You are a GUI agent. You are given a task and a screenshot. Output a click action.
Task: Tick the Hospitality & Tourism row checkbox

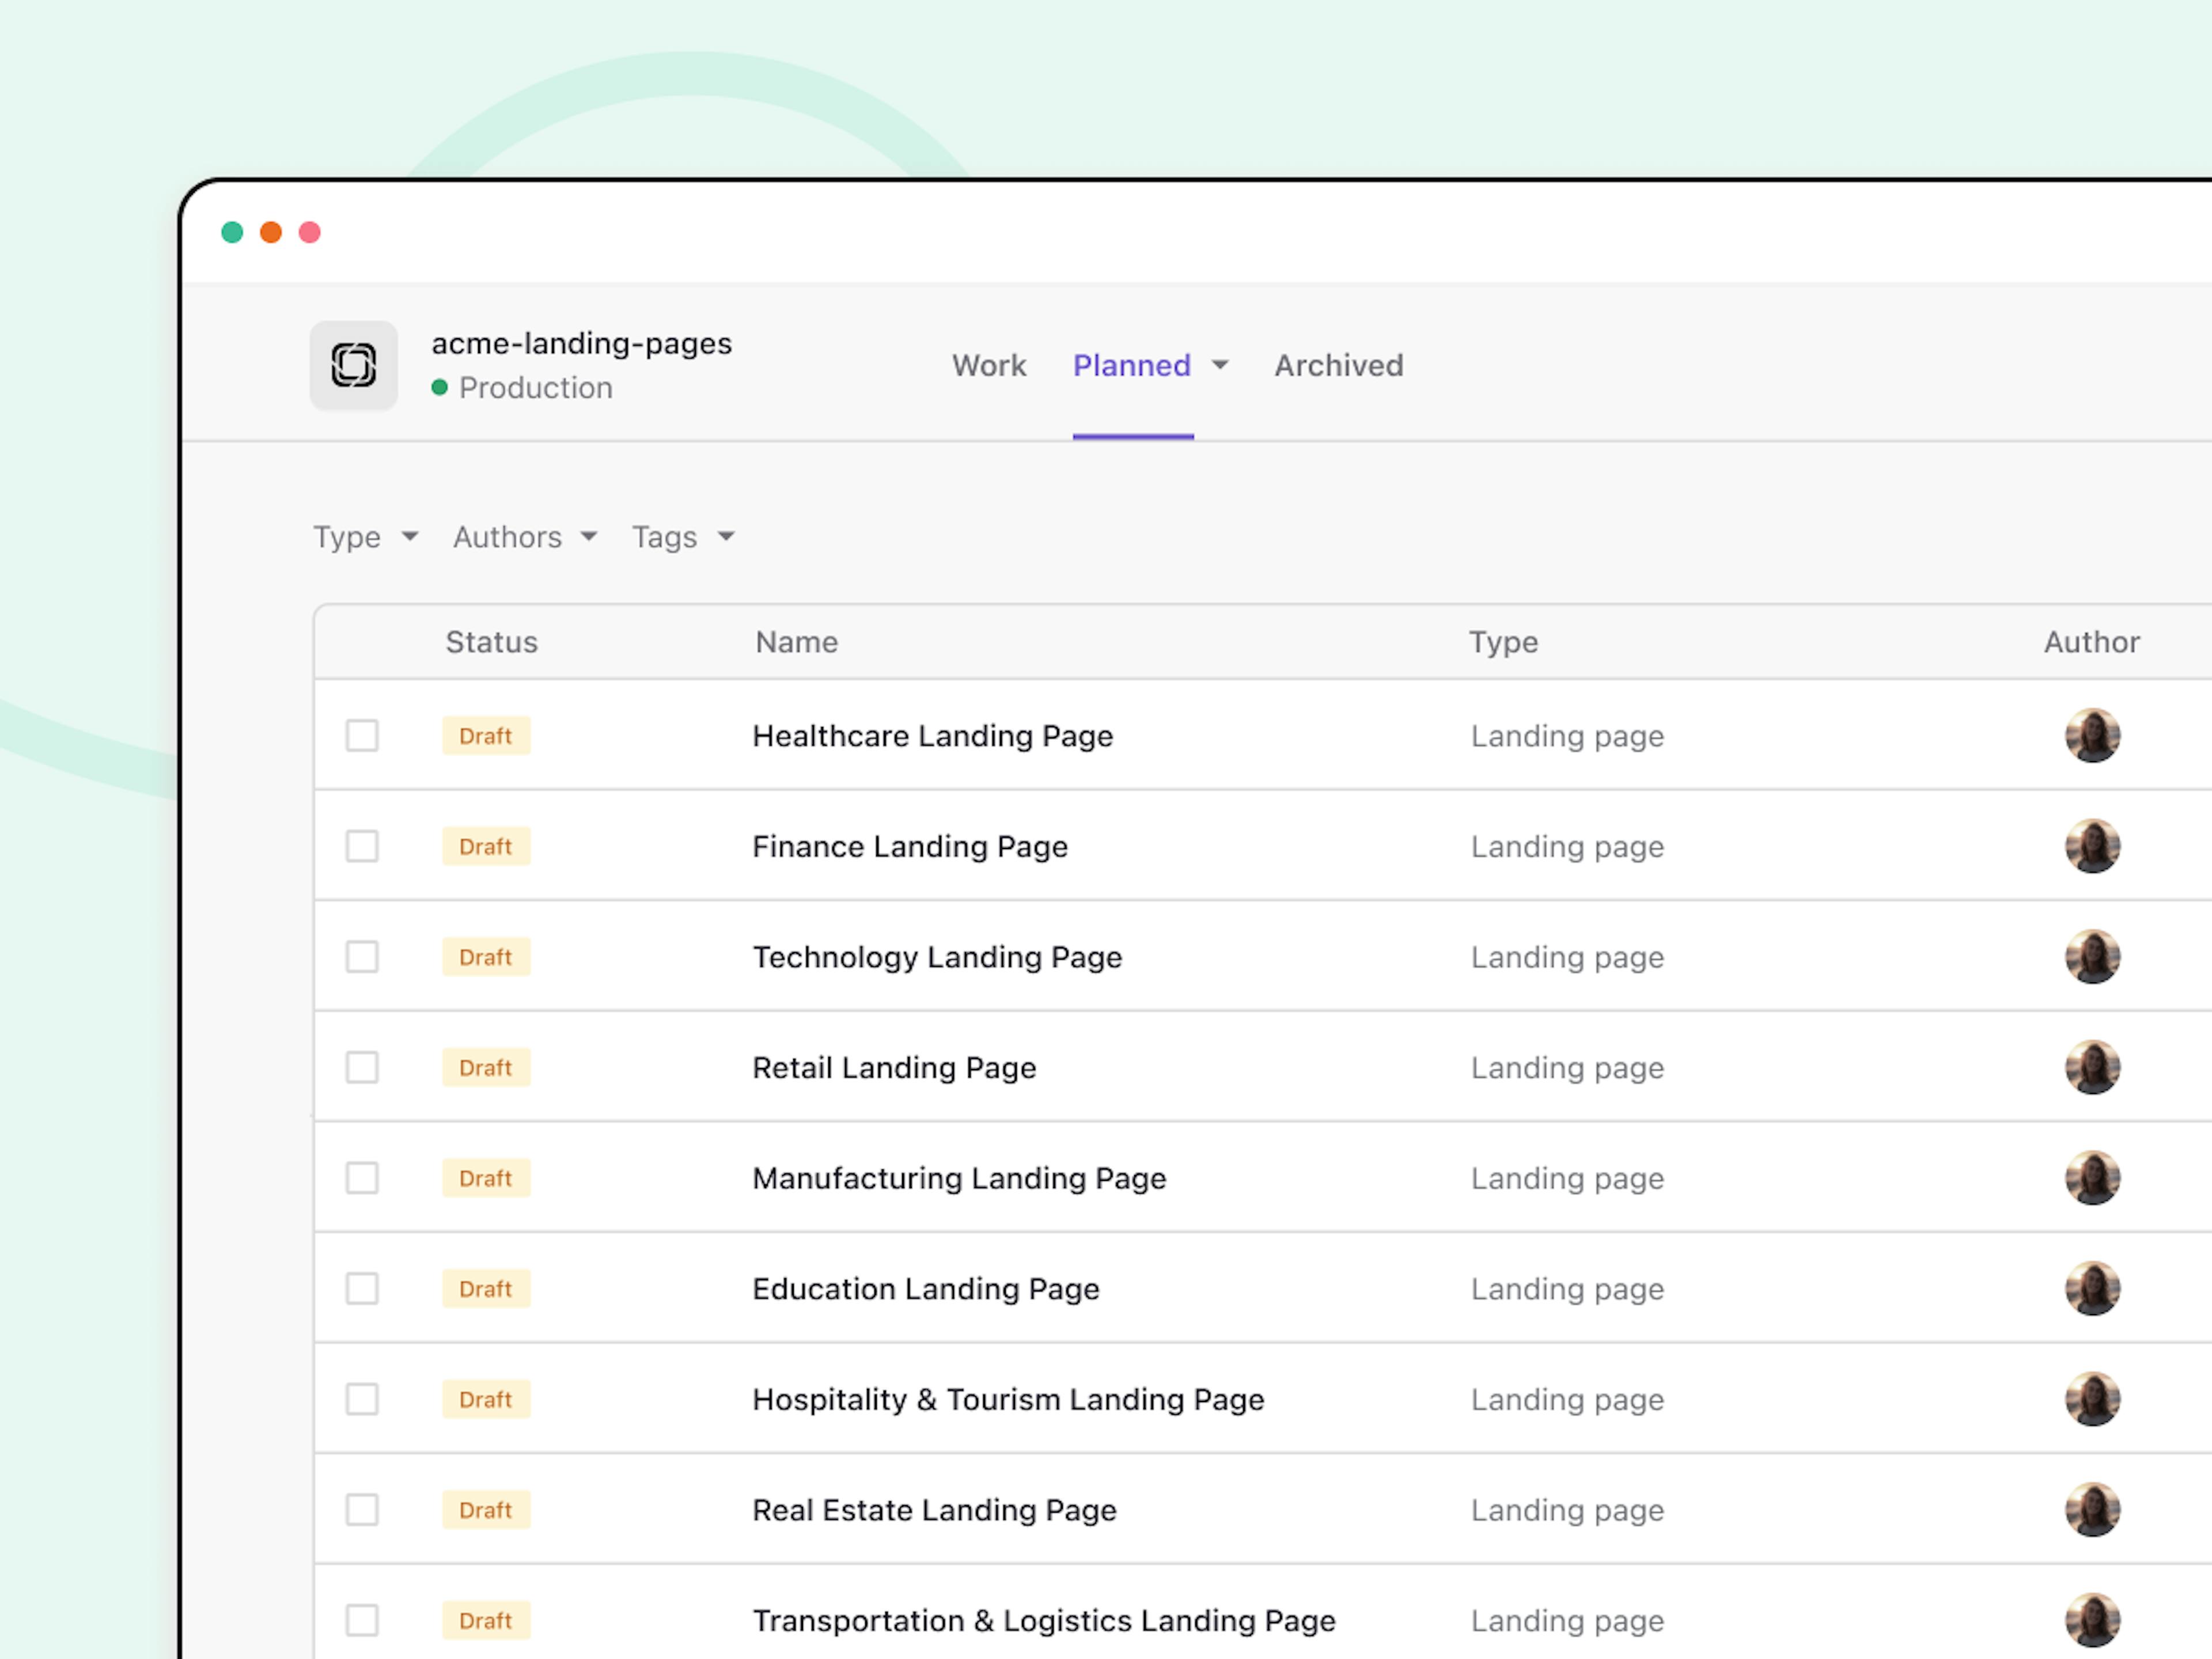pos(362,1399)
